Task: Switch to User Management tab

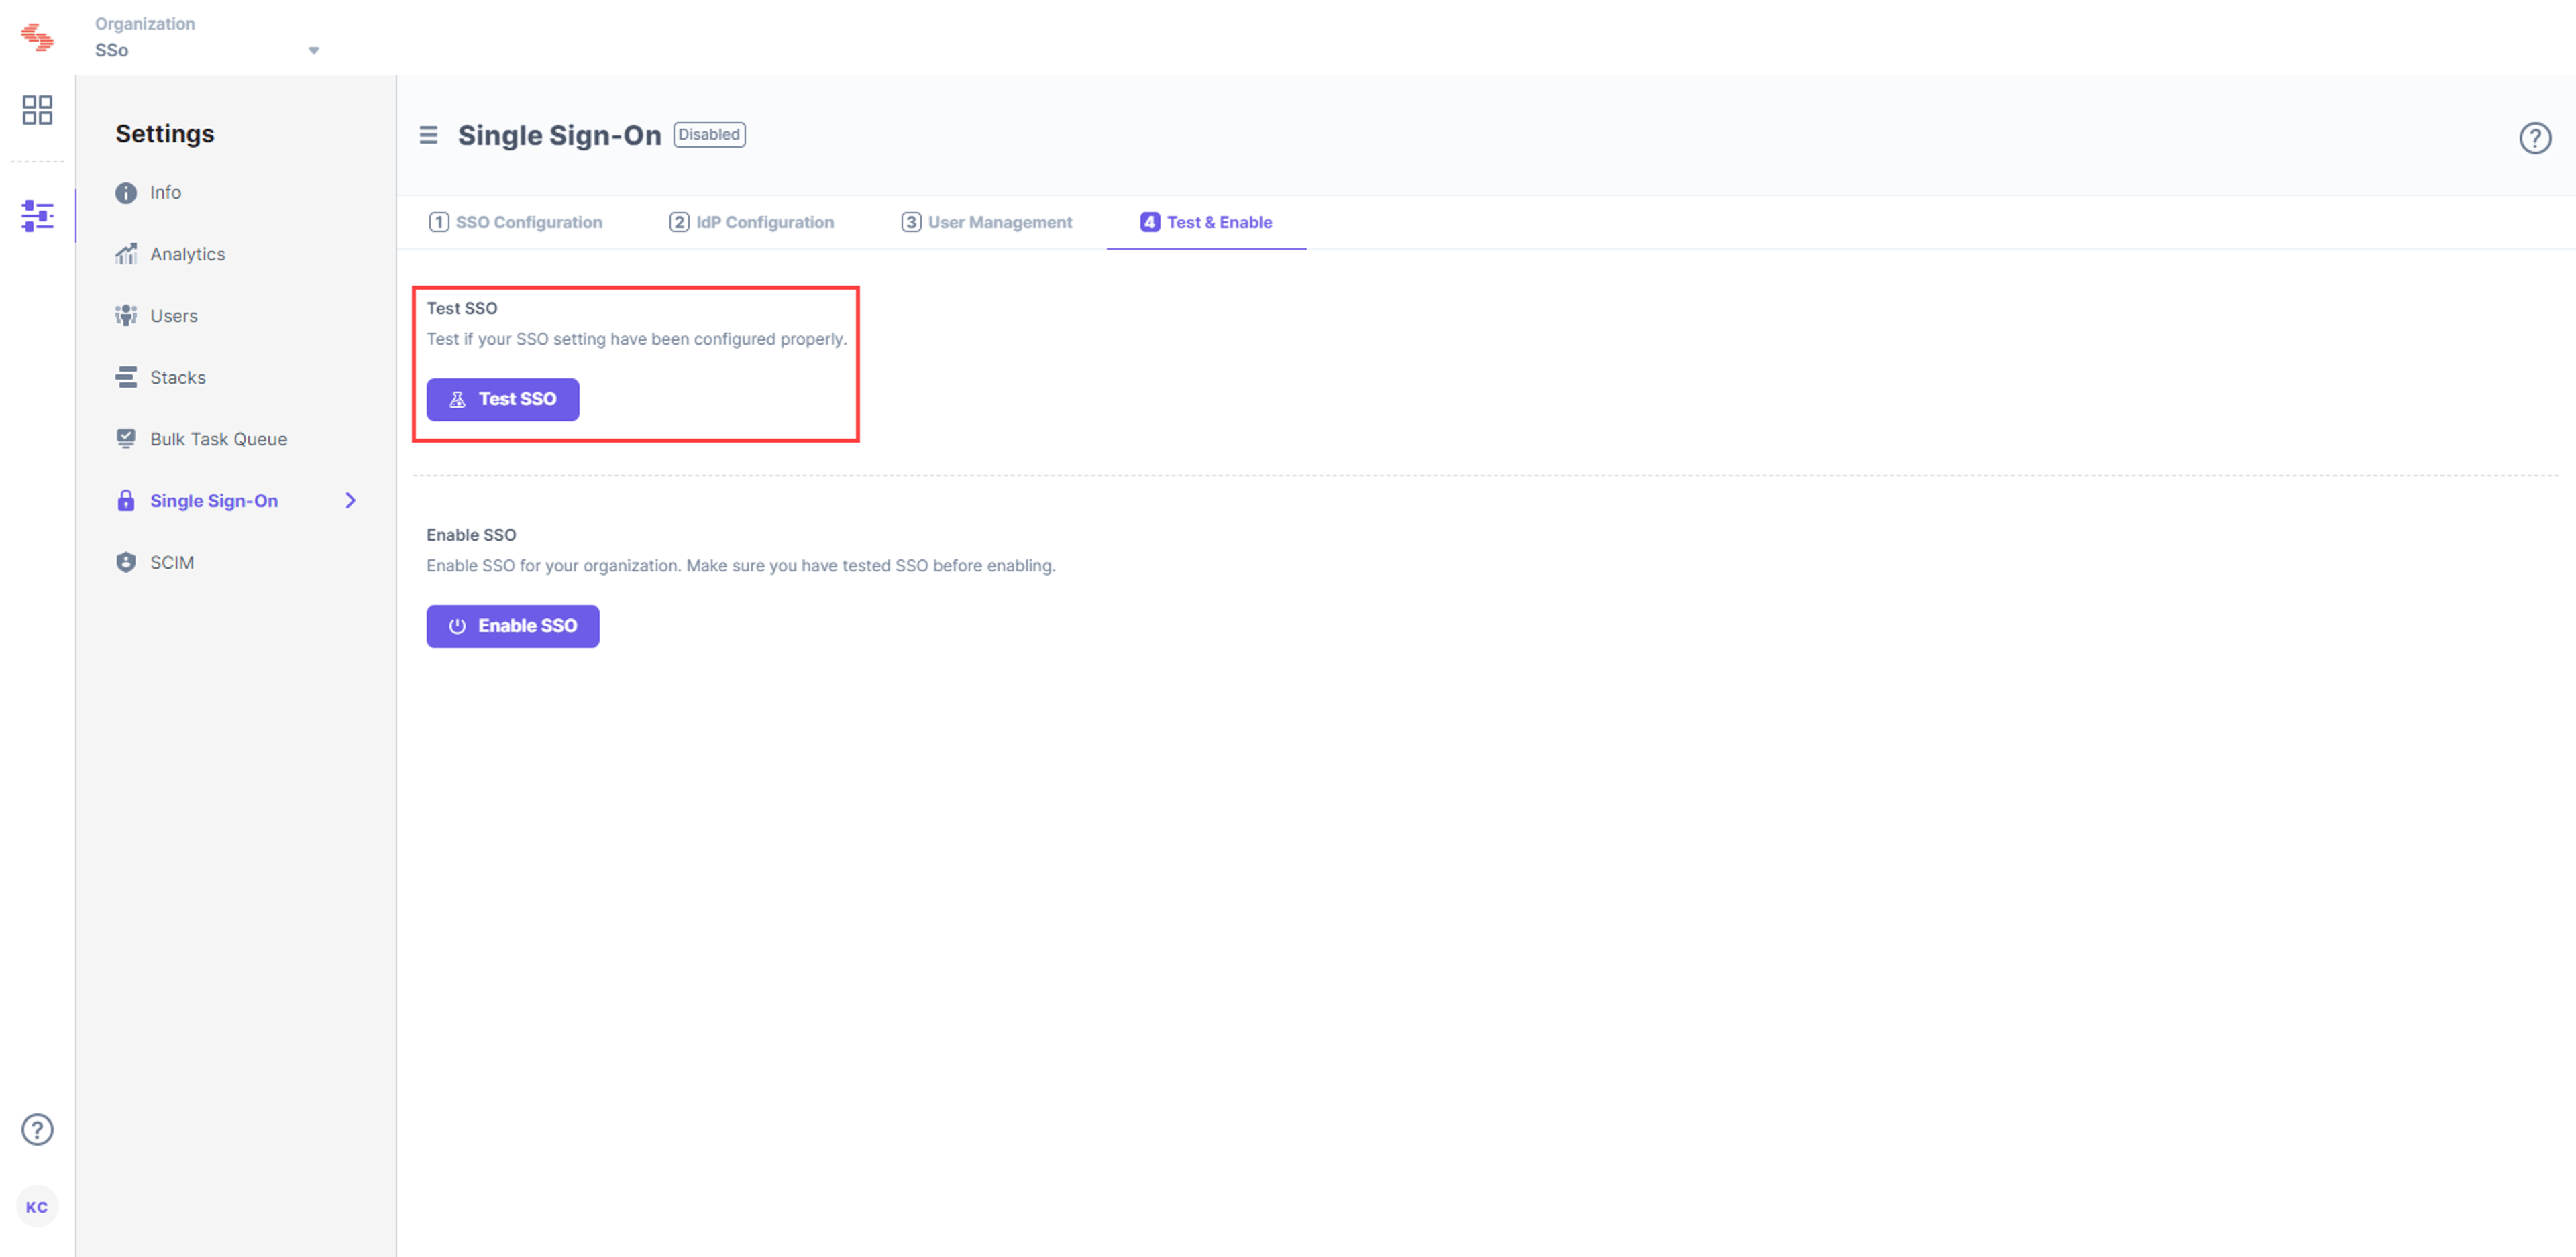Action: click(x=986, y=222)
